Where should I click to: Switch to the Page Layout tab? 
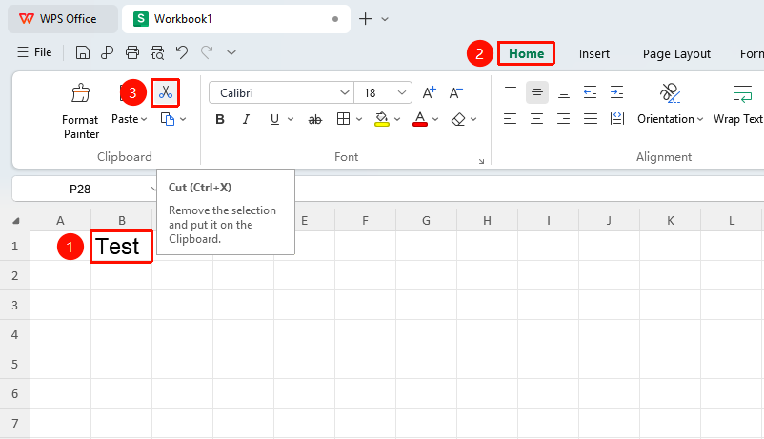click(676, 54)
